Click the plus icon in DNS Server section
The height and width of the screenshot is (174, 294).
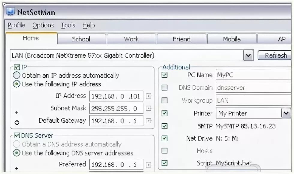pyautogui.click(x=16, y=168)
